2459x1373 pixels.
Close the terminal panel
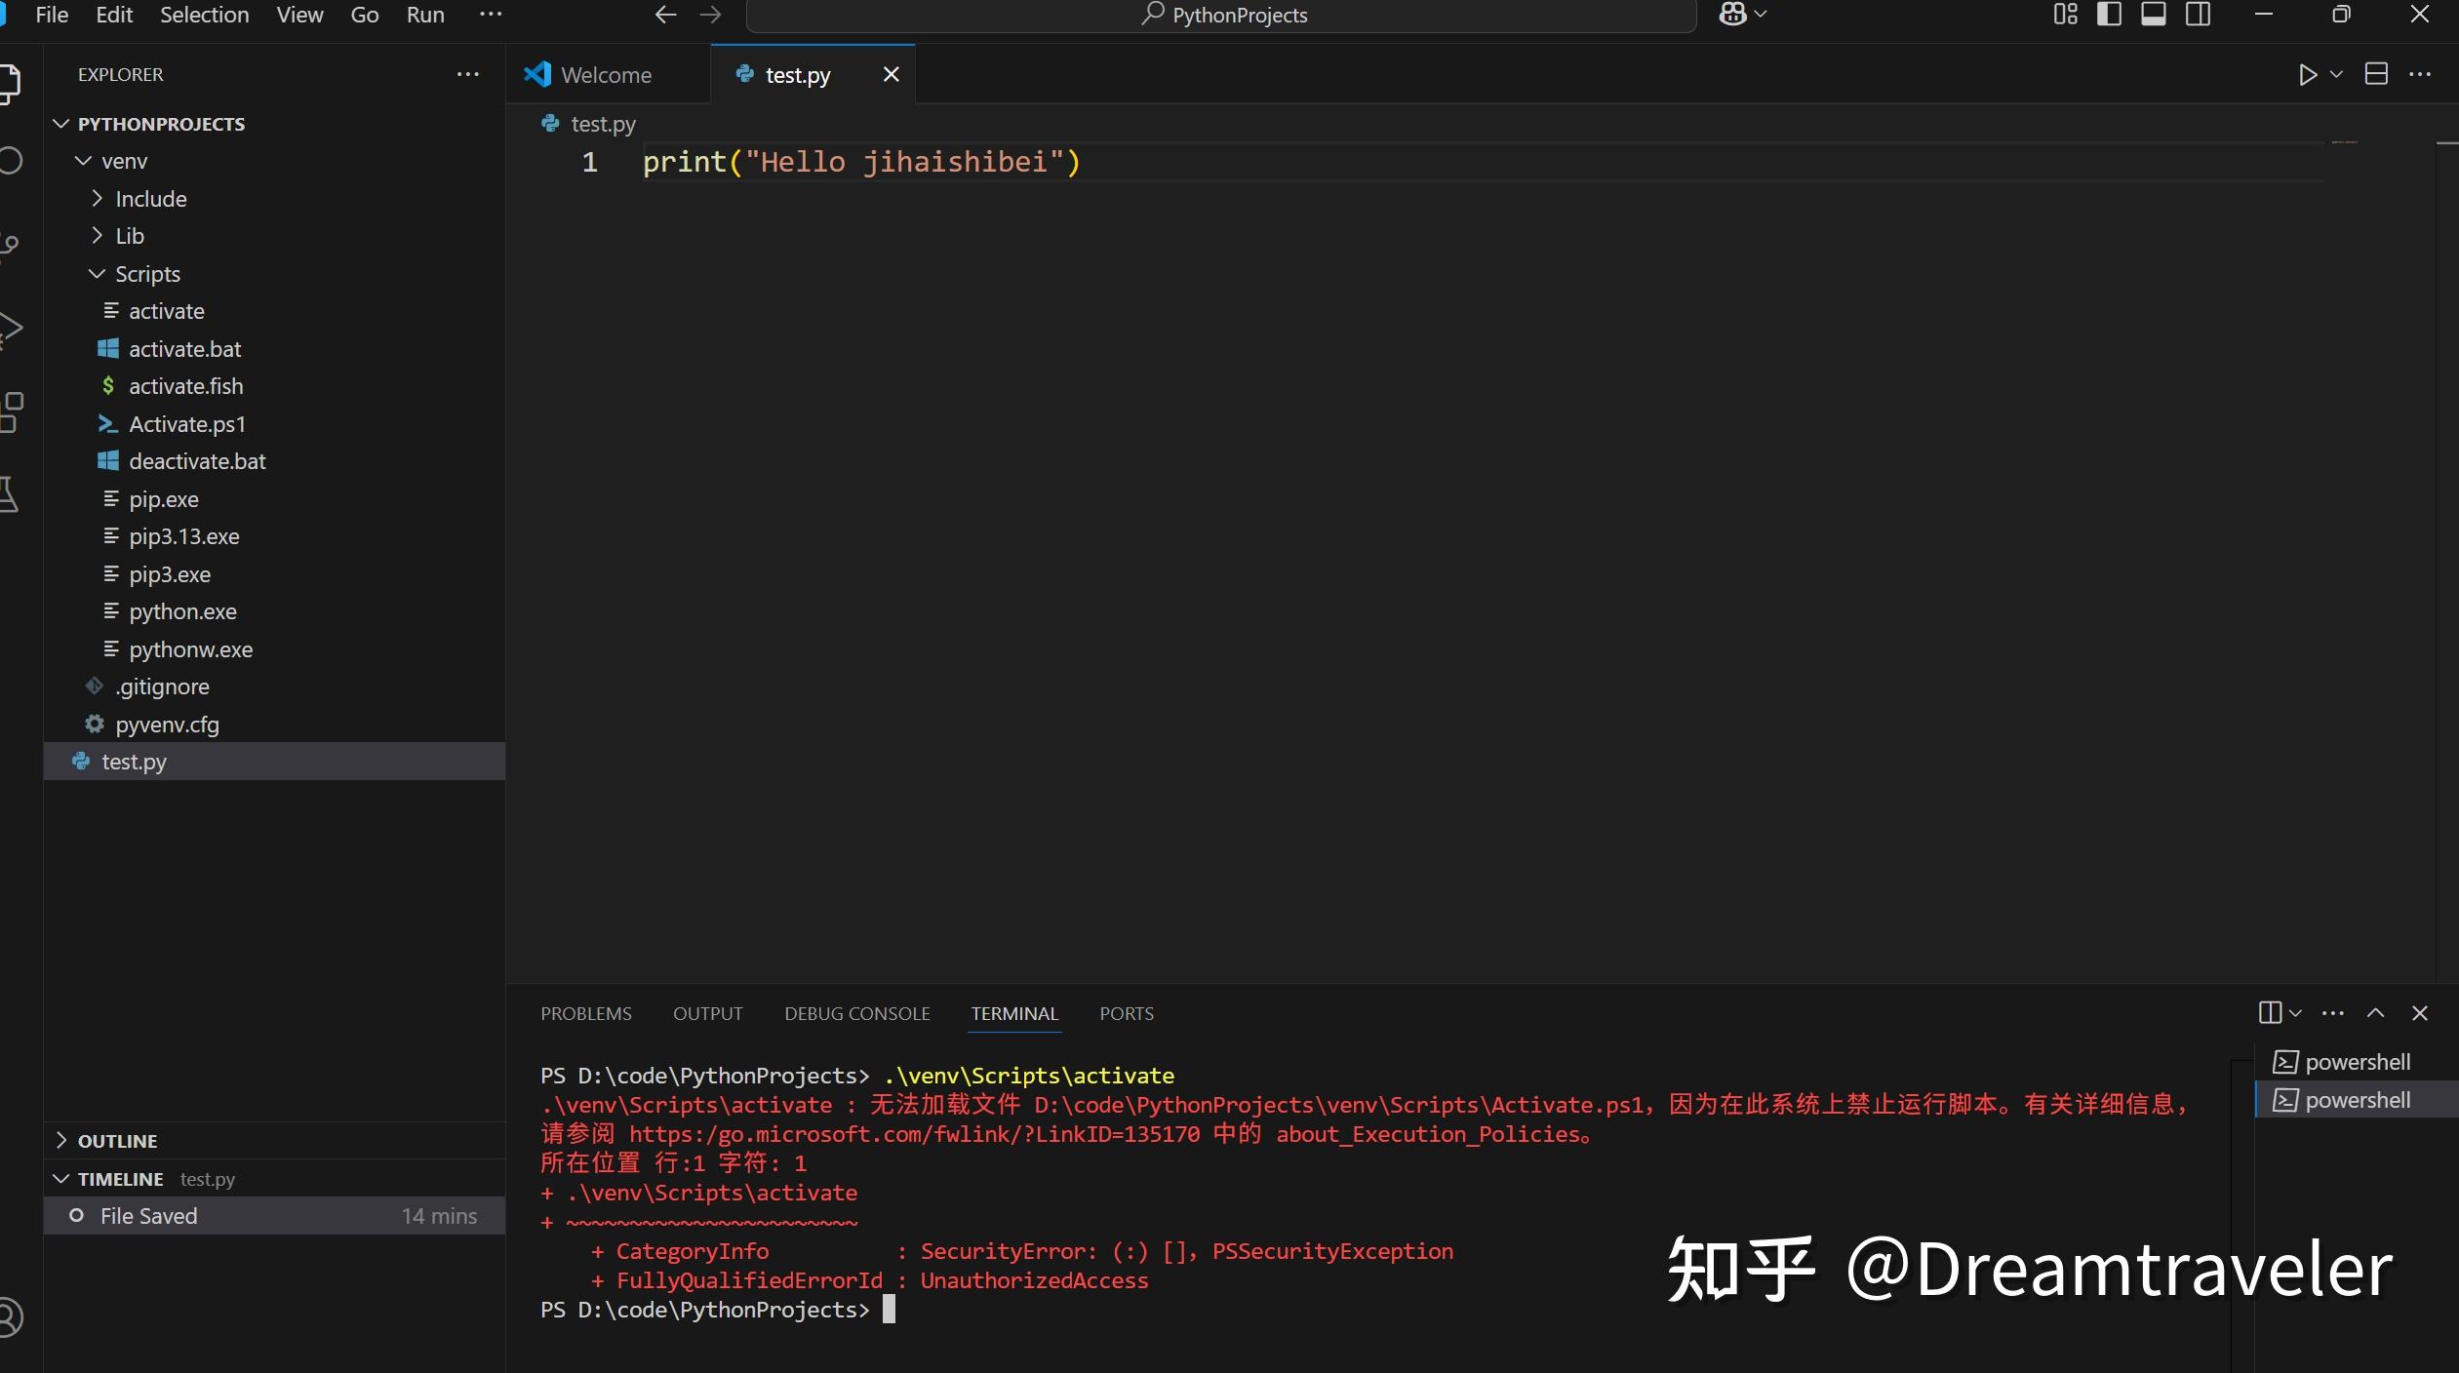[x=2420, y=1013]
